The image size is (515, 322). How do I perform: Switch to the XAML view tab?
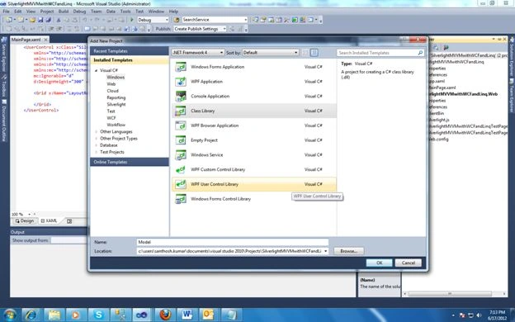(49, 221)
